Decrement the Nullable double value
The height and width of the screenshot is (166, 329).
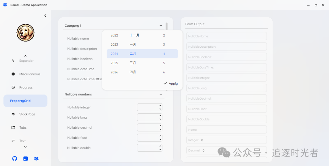point(160,150)
